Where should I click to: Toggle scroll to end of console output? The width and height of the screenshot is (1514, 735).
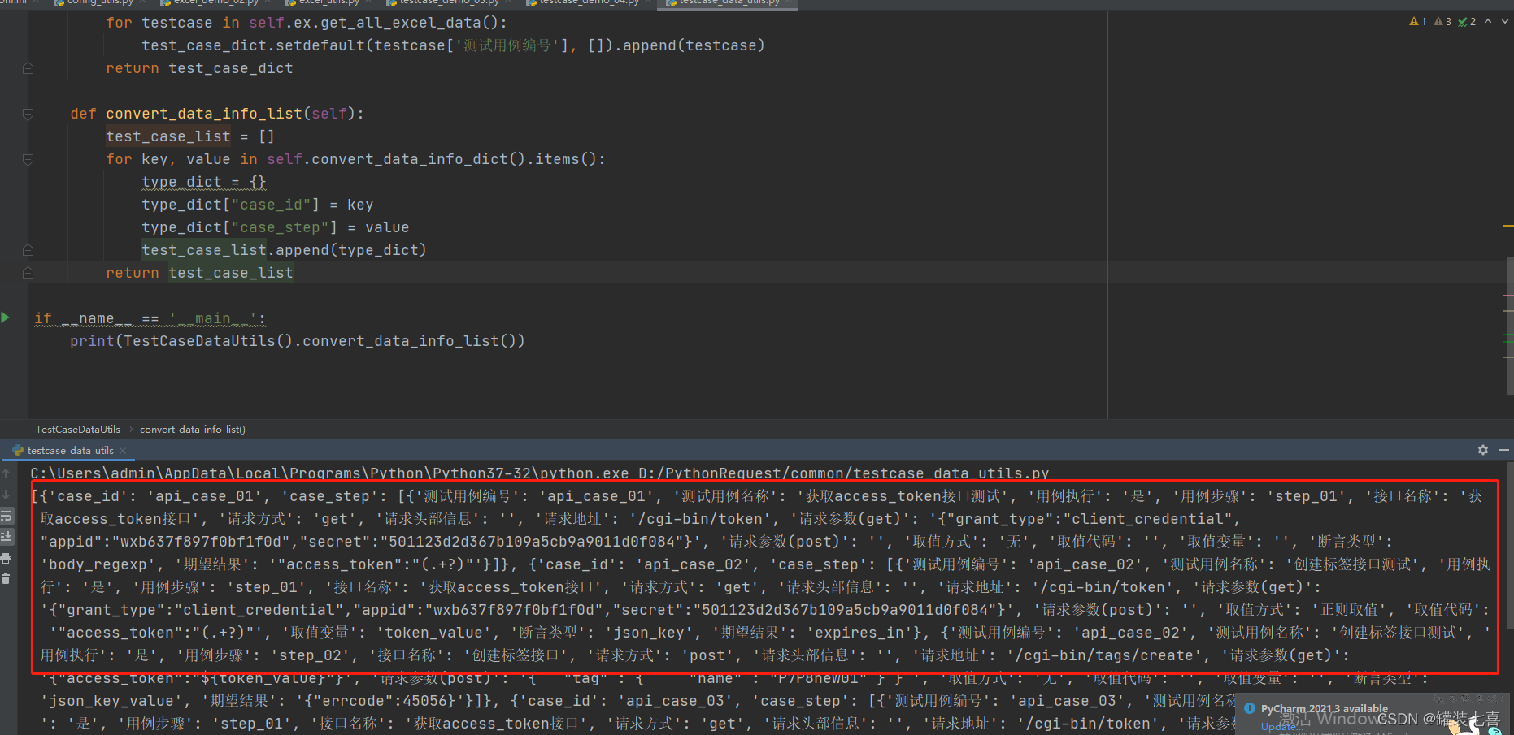pos(7,537)
